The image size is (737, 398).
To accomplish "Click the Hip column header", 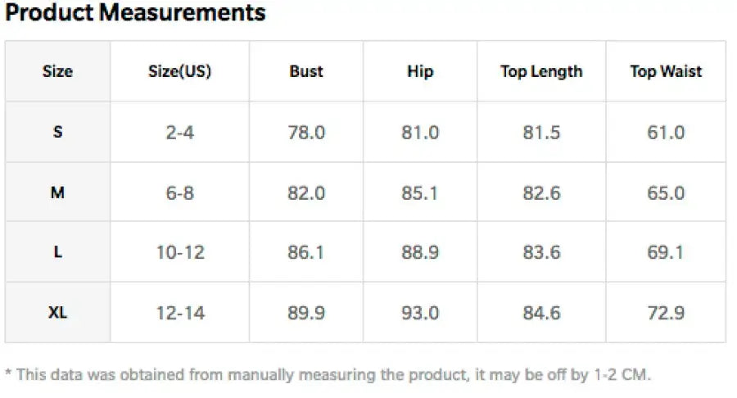I will 420,71.
